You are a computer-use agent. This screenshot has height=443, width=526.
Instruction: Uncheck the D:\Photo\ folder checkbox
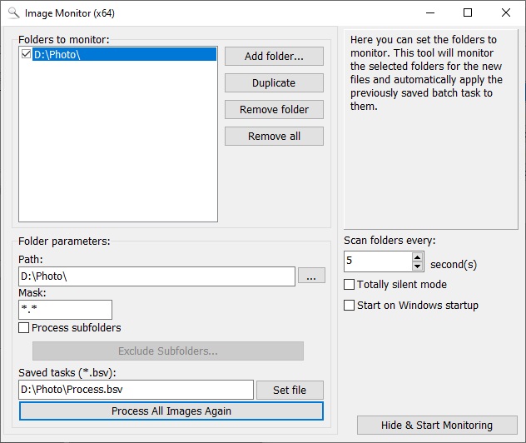click(x=26, y=55)
